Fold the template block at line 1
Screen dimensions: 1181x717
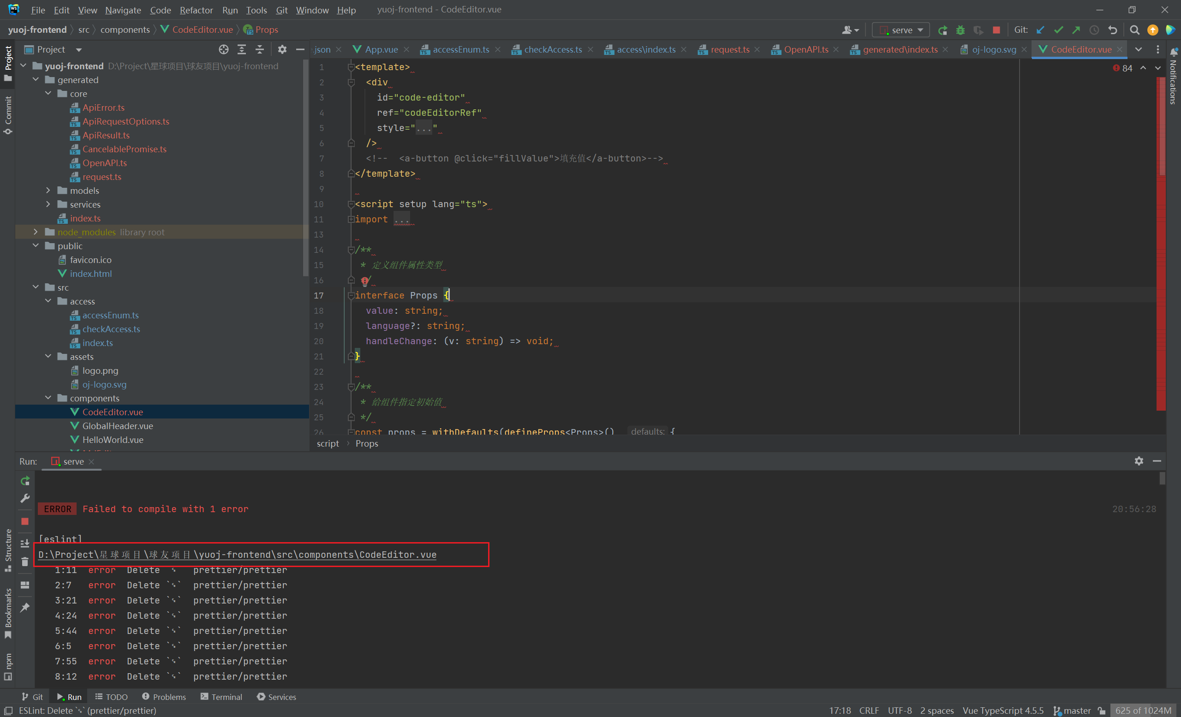[x=351, y=67]
